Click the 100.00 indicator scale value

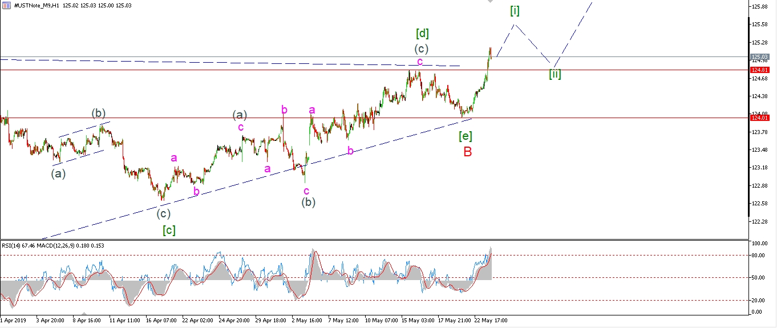tap(759, 244)
